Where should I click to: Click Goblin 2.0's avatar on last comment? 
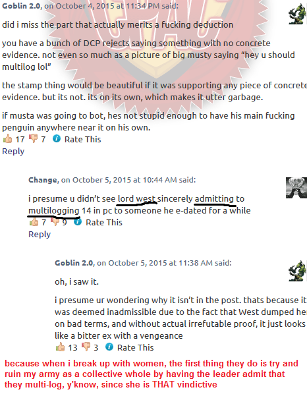click(298, 271)
